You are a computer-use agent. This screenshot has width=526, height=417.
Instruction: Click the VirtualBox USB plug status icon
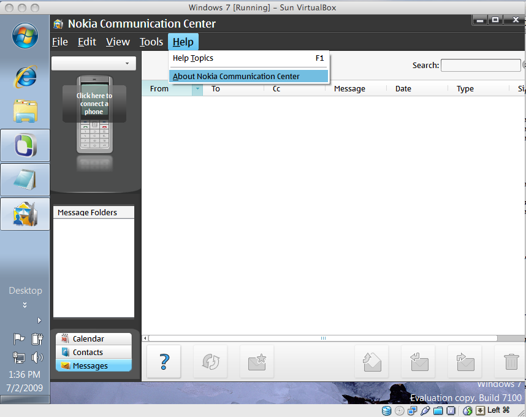(425, 411)
